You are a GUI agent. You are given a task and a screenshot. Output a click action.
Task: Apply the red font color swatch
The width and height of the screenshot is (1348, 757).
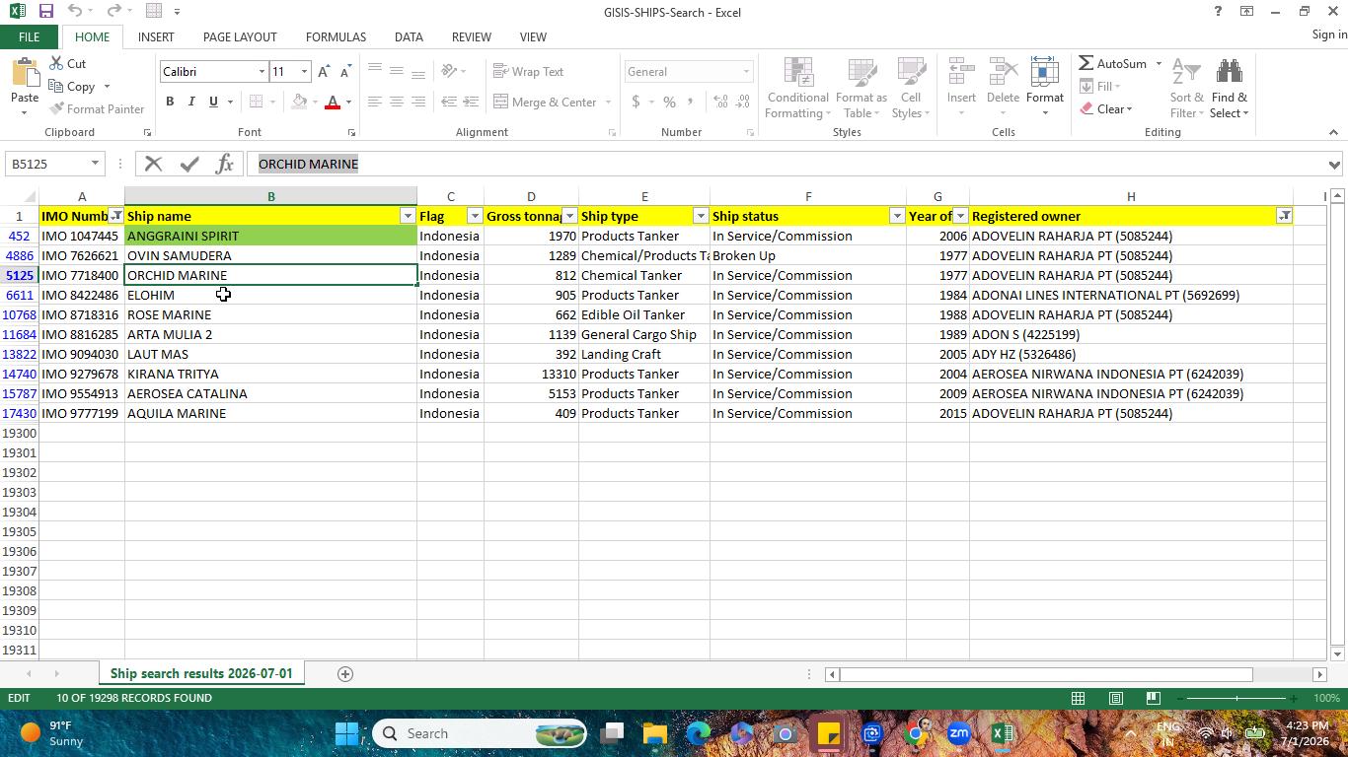coord(333,102)
